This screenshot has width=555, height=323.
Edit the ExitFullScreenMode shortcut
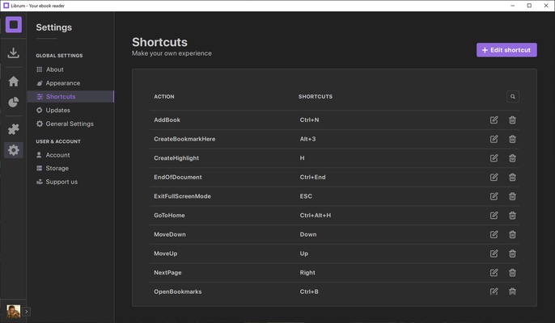[494, 196]
